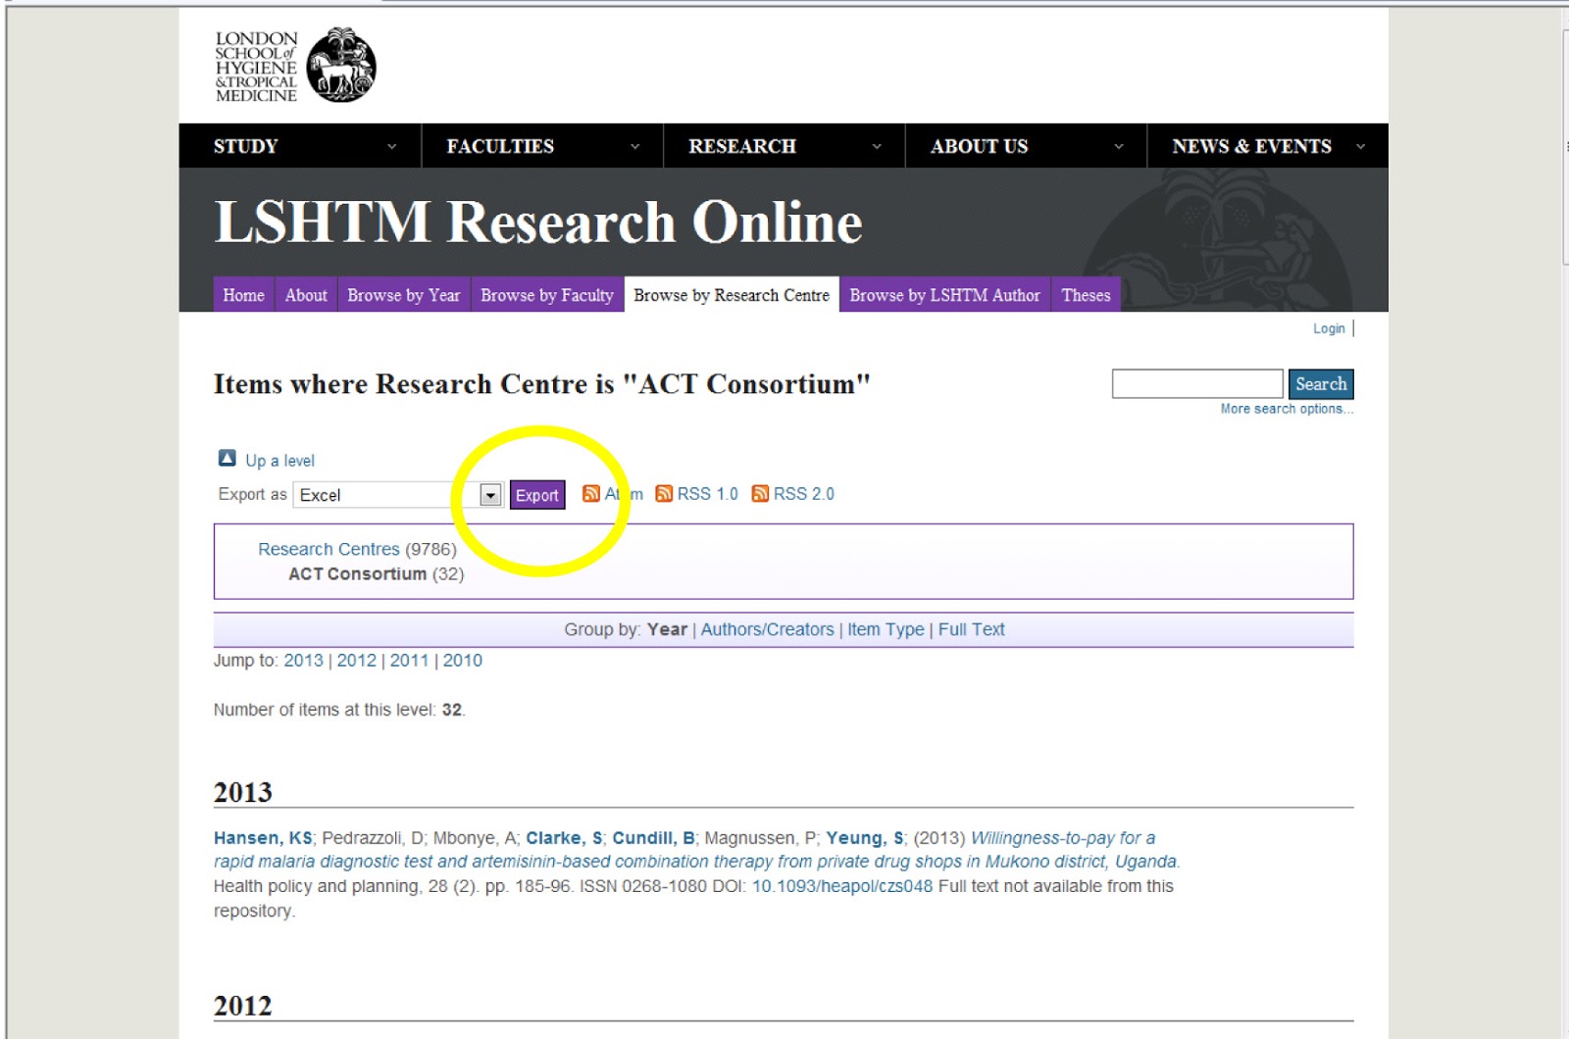
Task: Open author Clarke, S link
Action: 564,838
